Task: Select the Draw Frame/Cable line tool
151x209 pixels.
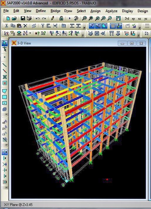Action: 4,65
